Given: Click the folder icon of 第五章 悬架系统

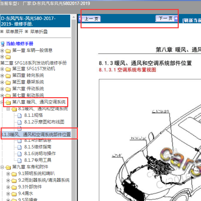Looking at the screenshot, I should pos(8,82).
